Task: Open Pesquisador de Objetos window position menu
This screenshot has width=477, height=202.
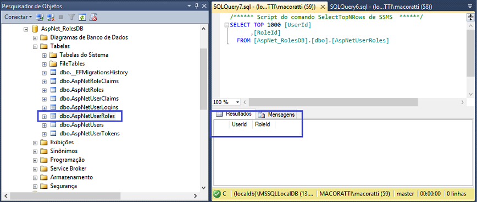Action: pyautogui.click(x=189, y=6)
